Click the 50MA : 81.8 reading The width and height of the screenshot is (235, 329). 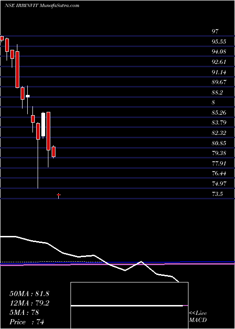pos(29,294)
